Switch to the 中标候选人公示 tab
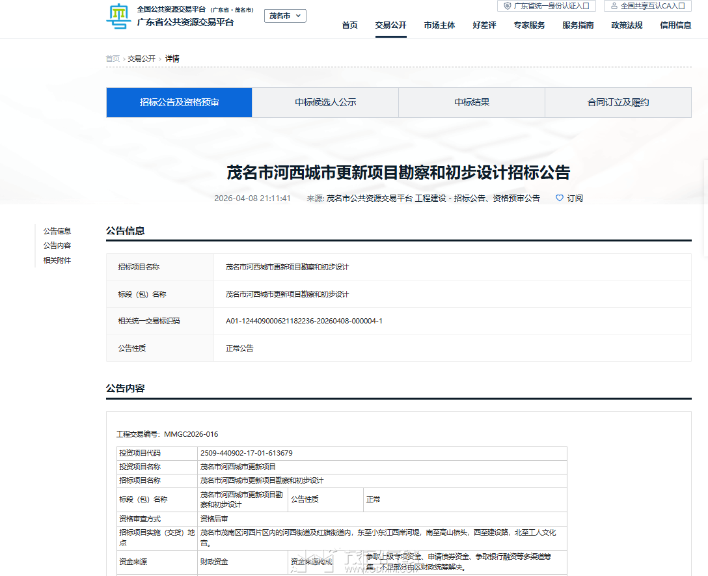 325,102
